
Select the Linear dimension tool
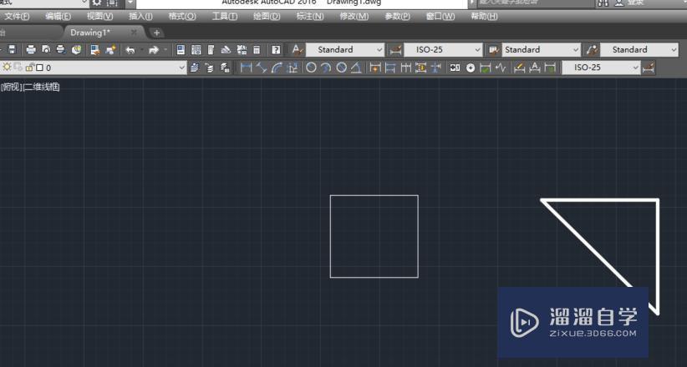tap(247, 68)
